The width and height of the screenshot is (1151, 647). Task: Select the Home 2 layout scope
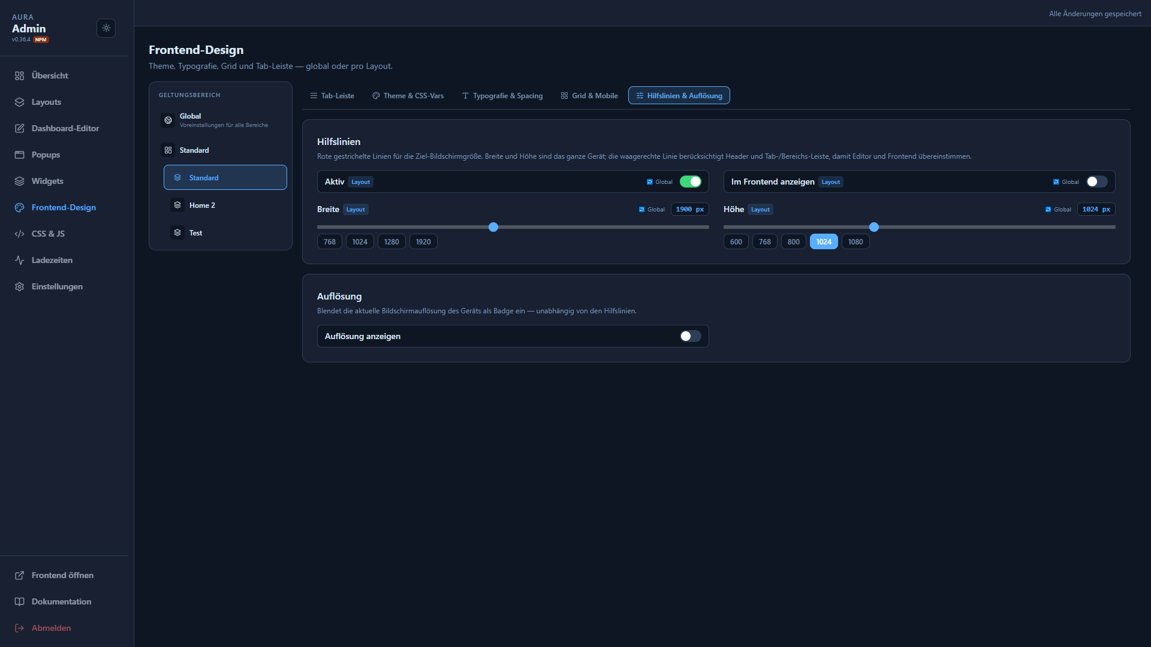click(x=225, y=205)
